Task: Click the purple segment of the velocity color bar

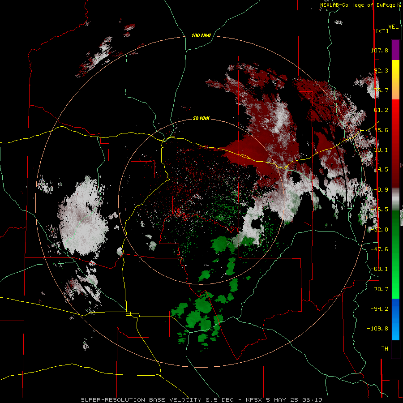Action: pyautogui.click(x=395, y=50)
